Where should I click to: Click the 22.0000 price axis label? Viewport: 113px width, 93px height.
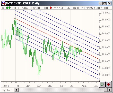[106, 75]
